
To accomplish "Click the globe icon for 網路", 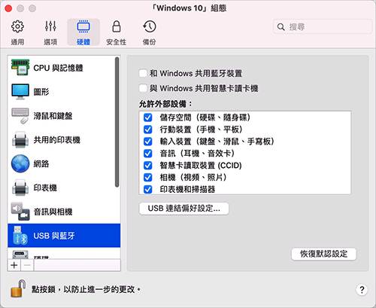I will pyautogui.click(x=20, y=163).
